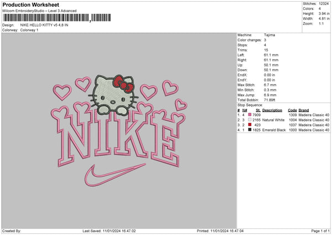Screen dimensions: 332x235
Task: Click the 'Emerald Black' description
Action: pyautogui.click(x=274, y=130)
